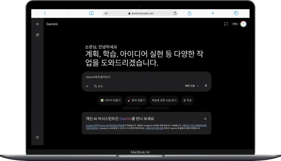This screenshot has height=161, width=281.
Task: Select the 글 작성 suggestion chip
Action: click(187, 100)
